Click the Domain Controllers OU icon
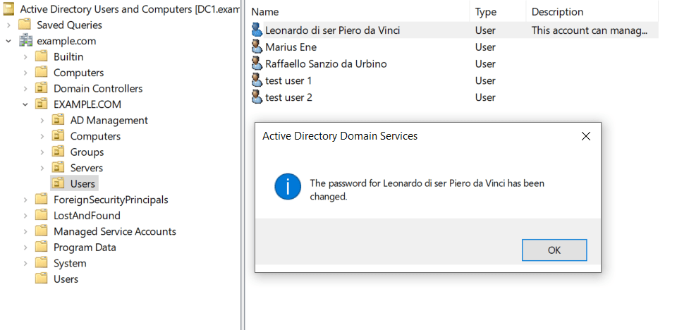 point(42,88)
